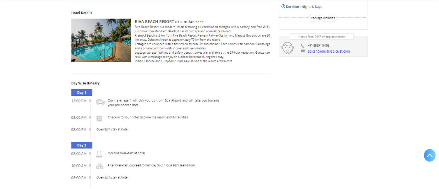This screenshot has height=189, width=439.
Task: Click the binoculars sightseeing icon
Action: [x=100, y=166]
